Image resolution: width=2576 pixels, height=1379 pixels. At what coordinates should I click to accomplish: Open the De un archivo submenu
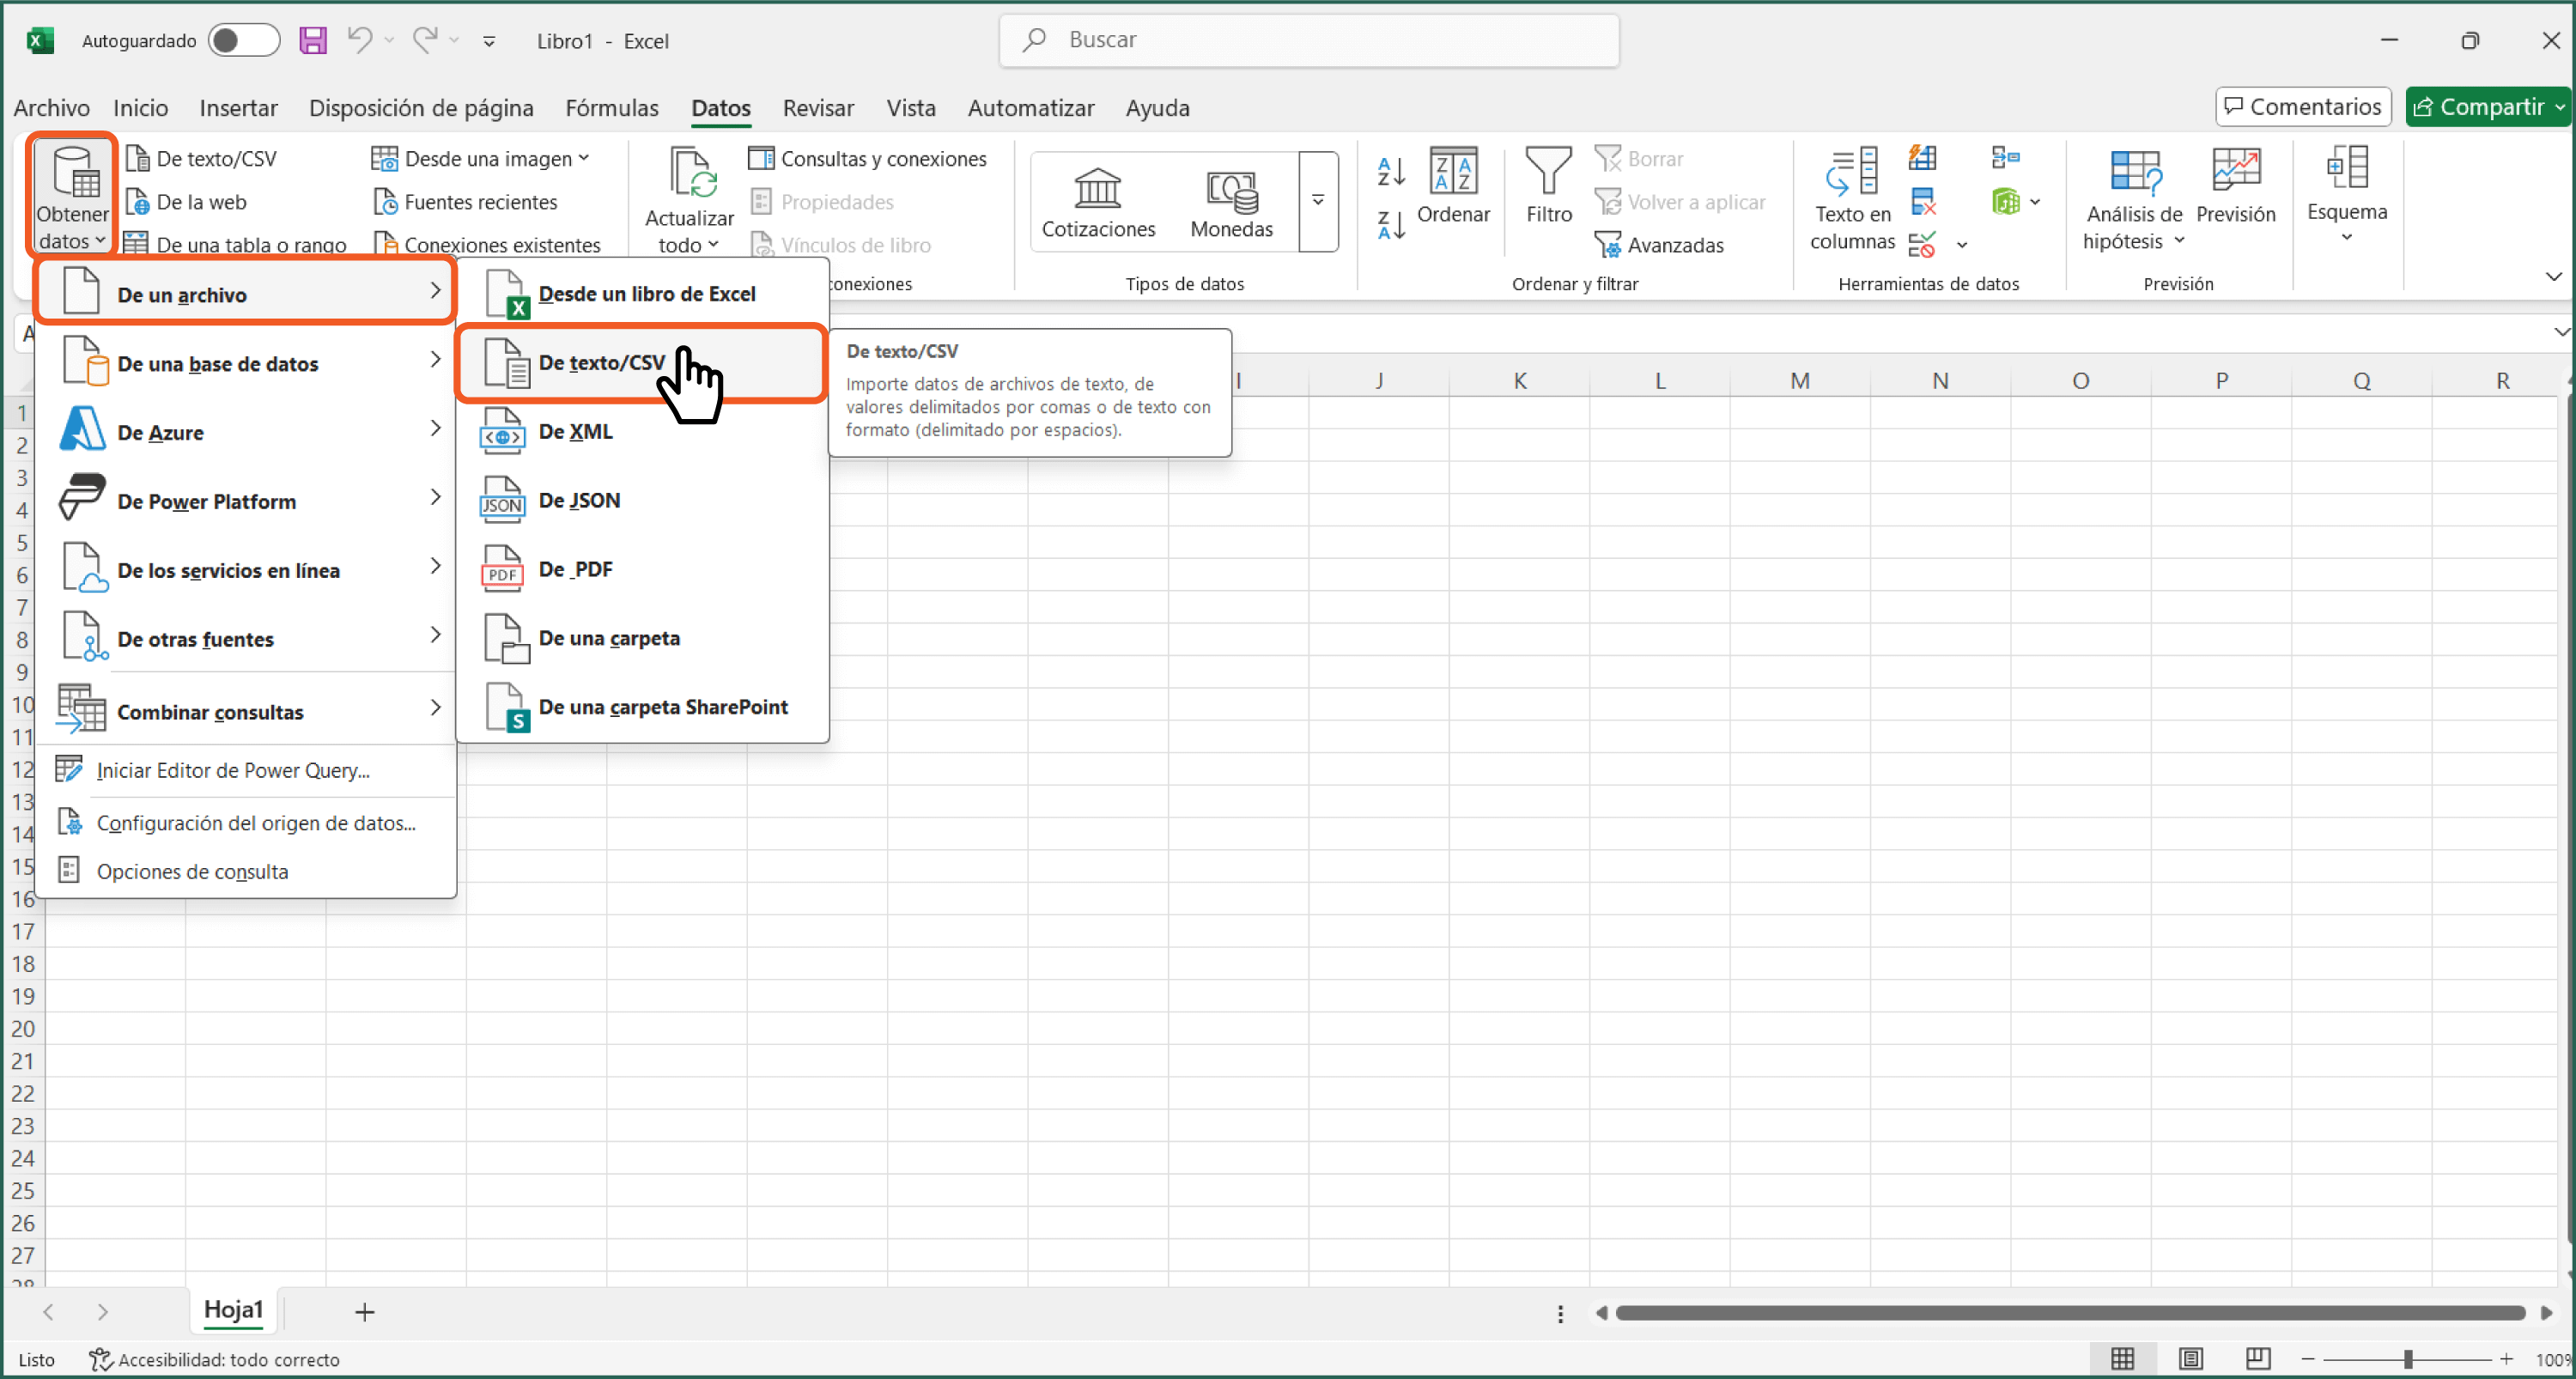click(x=245, y=293)
